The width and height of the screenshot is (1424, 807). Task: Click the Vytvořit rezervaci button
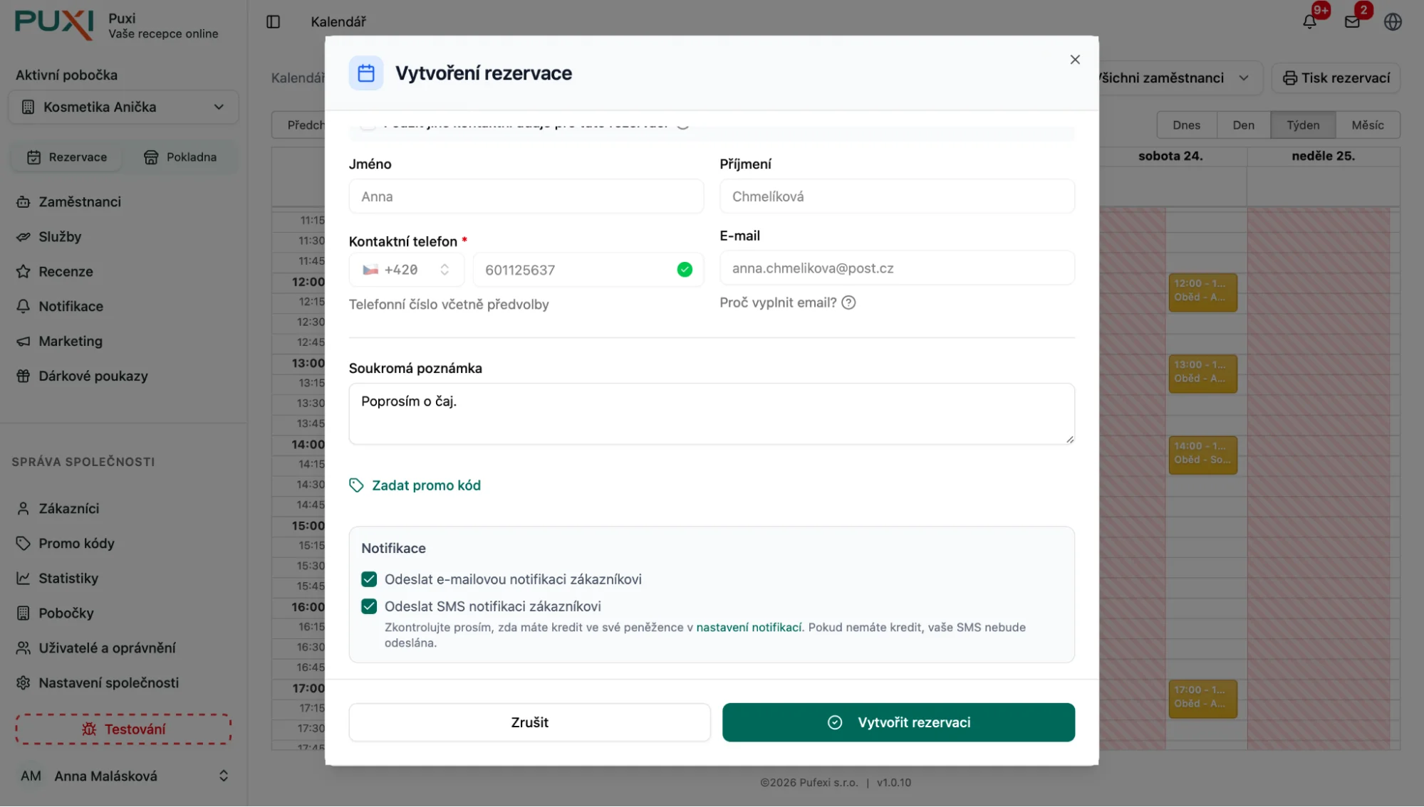pyautogui.click(x=898, y=722)
